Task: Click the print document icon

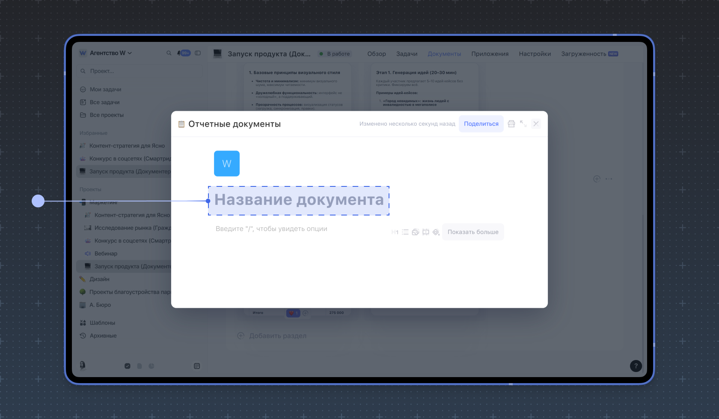Action: tap(511, 124)
